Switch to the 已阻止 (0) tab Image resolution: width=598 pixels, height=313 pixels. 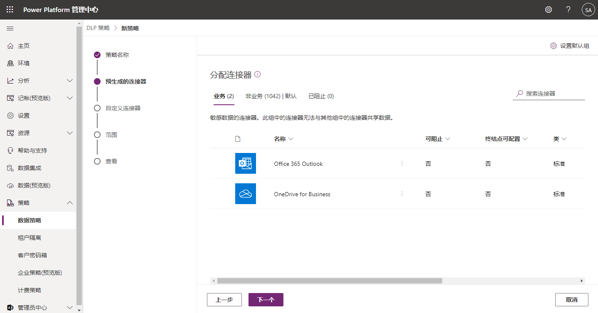coord(321,96)
